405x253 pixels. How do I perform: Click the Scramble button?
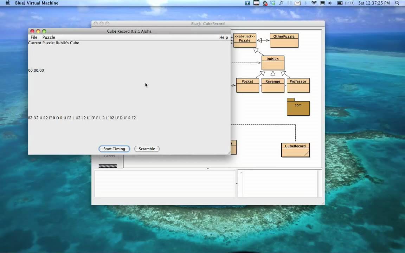(x=147, y=149)
